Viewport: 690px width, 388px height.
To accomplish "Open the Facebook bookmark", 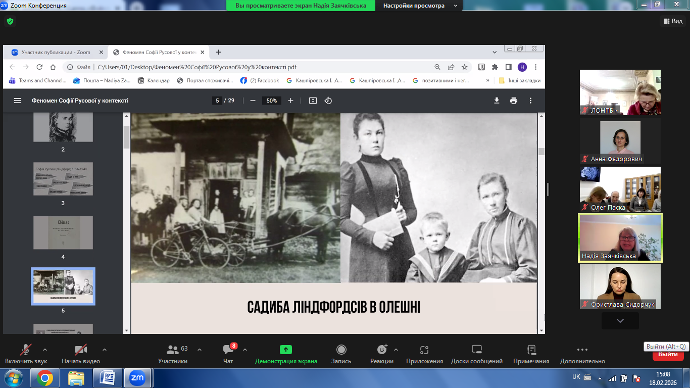I will point(260,80).
